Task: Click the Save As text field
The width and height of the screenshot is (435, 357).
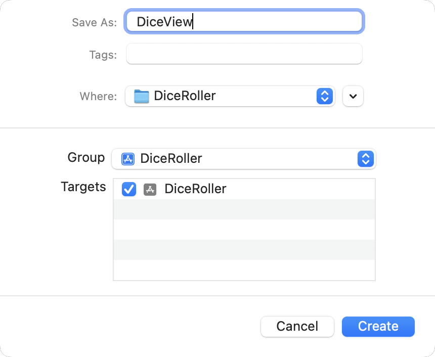Action: tap(244, 22)
